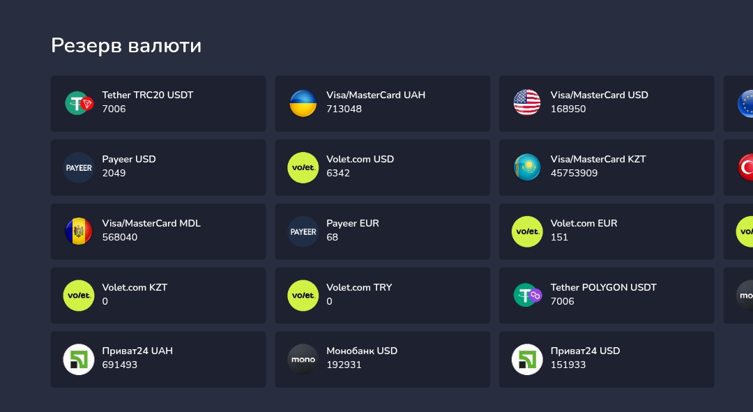Open the Volet.com EUR reserve card
Screen dimensions: 753x412
tap(607, 231)
